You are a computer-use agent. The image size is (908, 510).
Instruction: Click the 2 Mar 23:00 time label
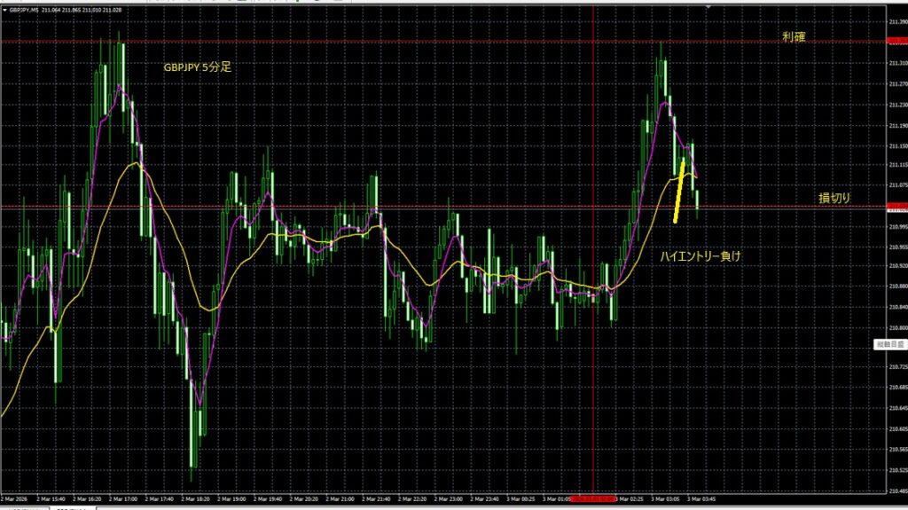pos(448,499)
